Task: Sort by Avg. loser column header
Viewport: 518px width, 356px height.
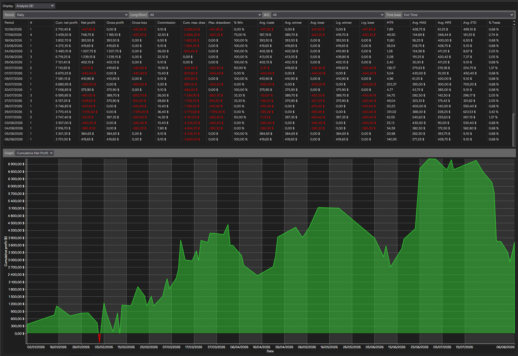Action: 321,23
